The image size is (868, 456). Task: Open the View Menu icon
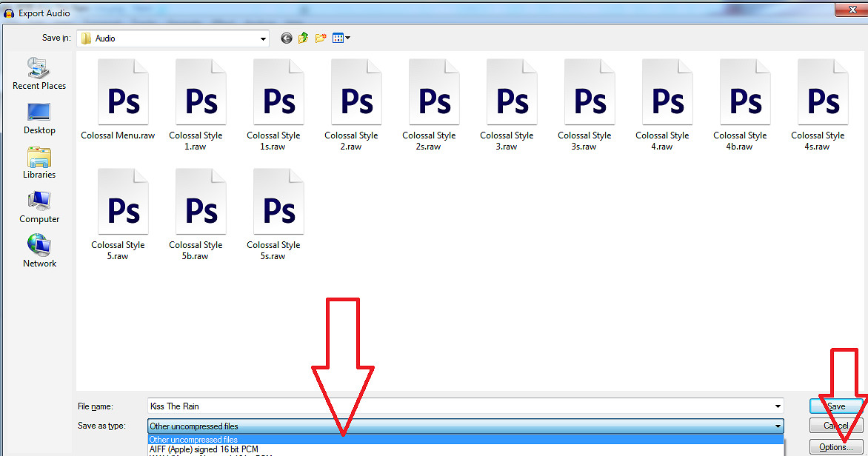(341, 38)
